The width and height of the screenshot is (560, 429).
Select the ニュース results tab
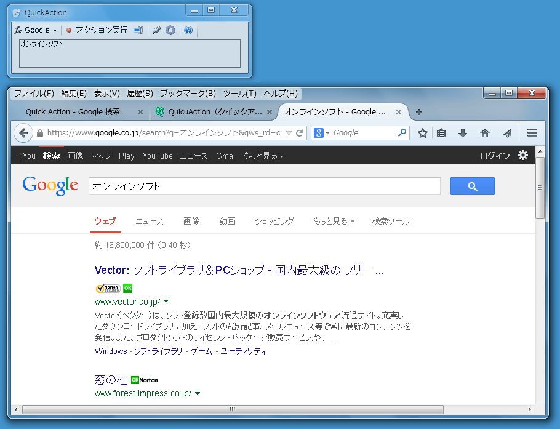pos(150,222)
